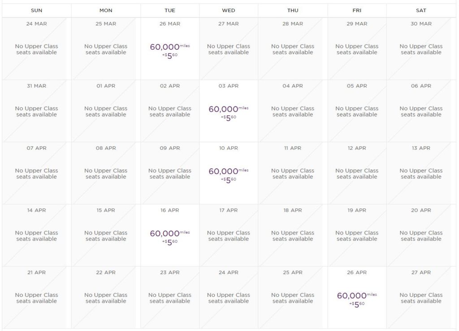
Task: Select the 27 APR calendar cell
Action: [421, 298]
